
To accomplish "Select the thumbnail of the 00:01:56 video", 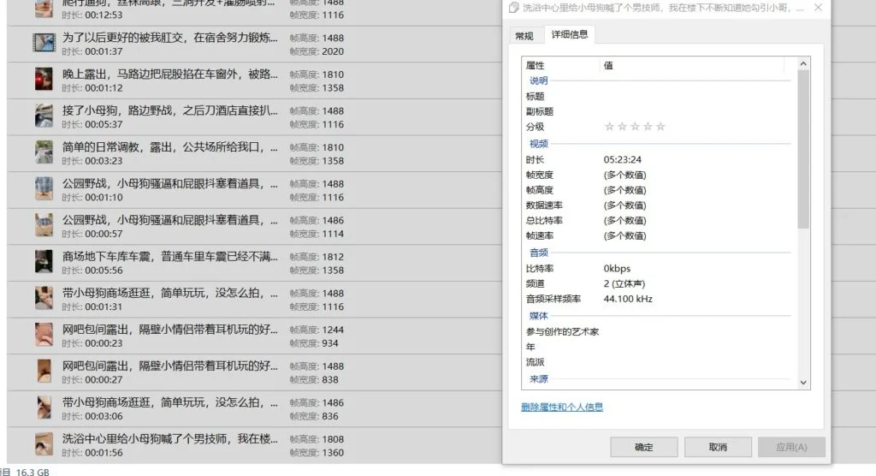I will pyautogui.click(x=44, y=444).
